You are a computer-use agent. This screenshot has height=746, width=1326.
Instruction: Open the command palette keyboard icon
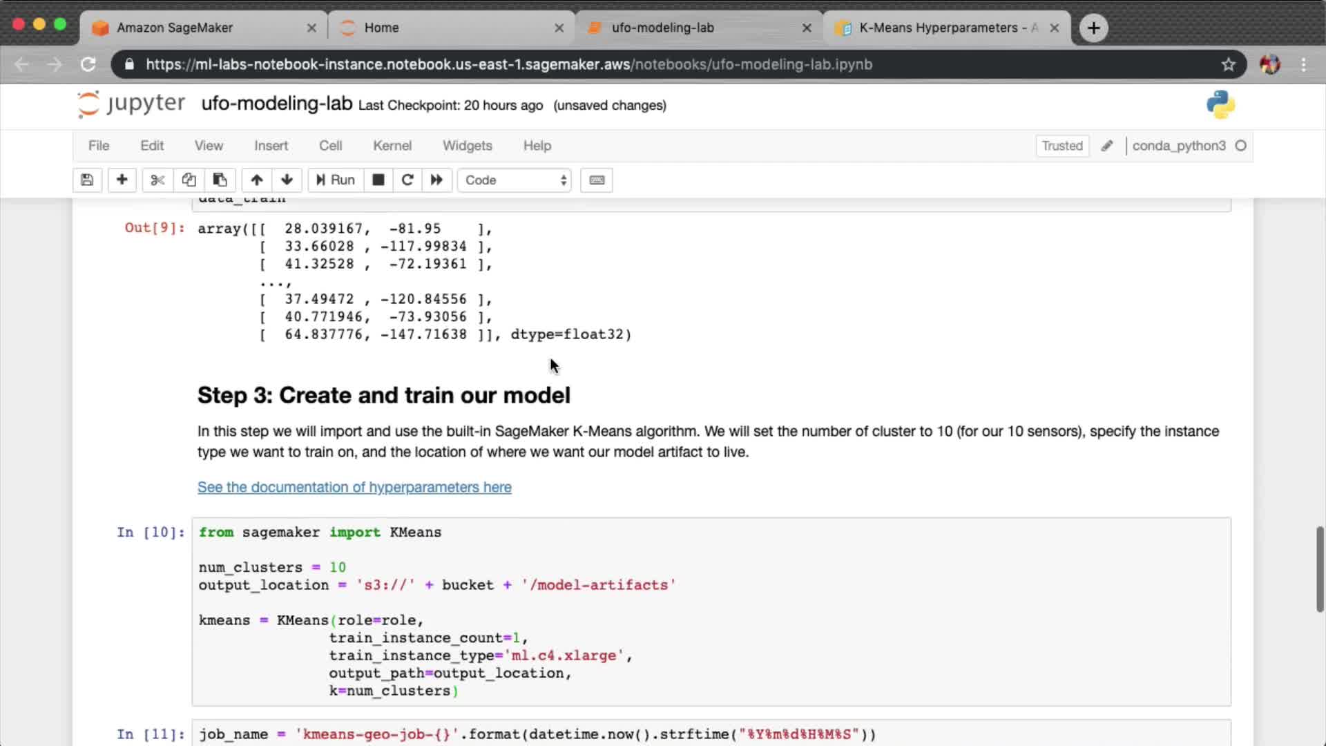click(597, 180)
